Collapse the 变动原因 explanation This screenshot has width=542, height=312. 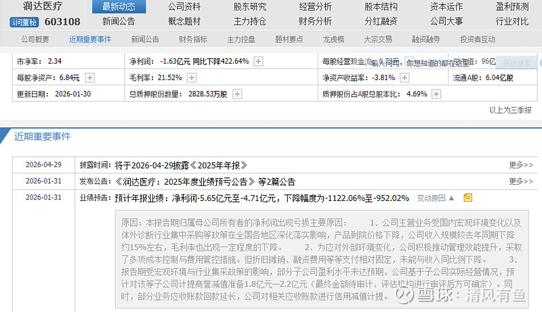pyautogui.click(x=436, y=198)
